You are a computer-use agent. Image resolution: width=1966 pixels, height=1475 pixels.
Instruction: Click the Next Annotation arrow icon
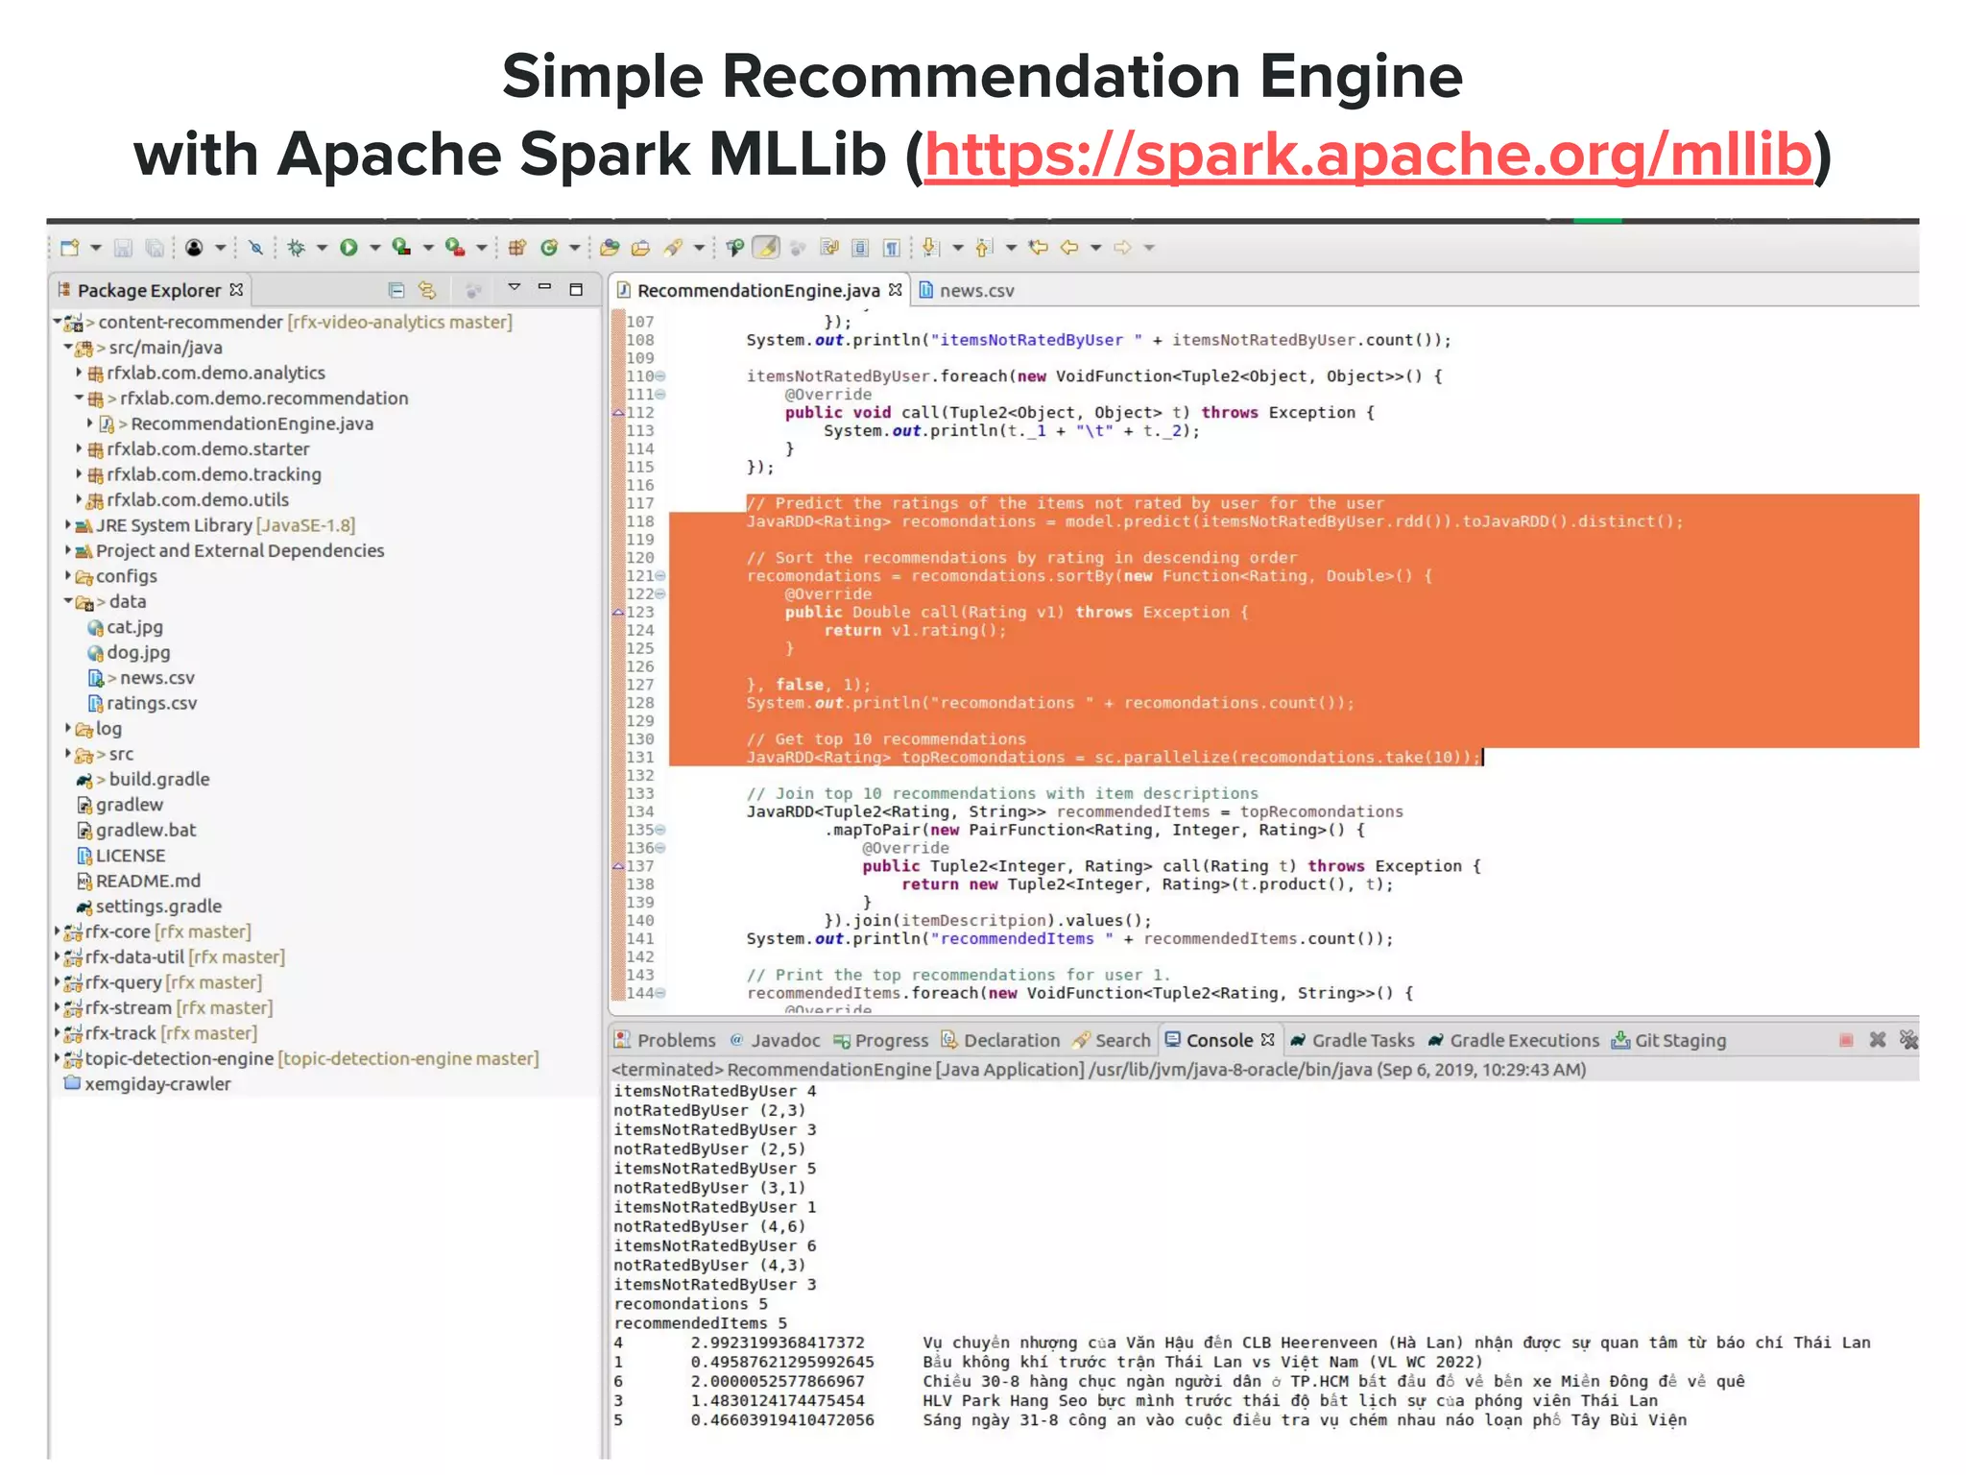(929, 248)
